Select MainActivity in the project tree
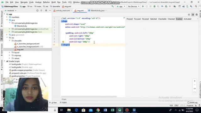Image resolution: width=201 pixels, height=113 pixels. click(x=21, y=26)
